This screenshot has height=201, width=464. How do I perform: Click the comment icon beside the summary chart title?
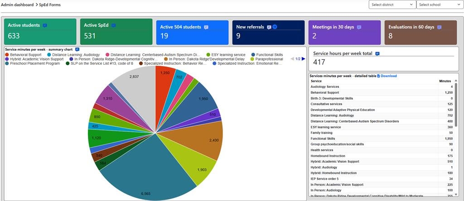pos(77,49)
